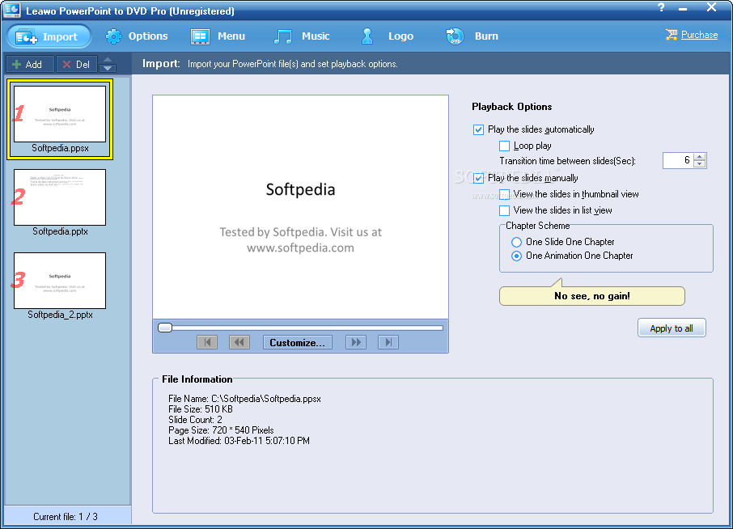Toggle Play the slides manually checkbox
Screen dimensions: 733x529
pos(478,178)
